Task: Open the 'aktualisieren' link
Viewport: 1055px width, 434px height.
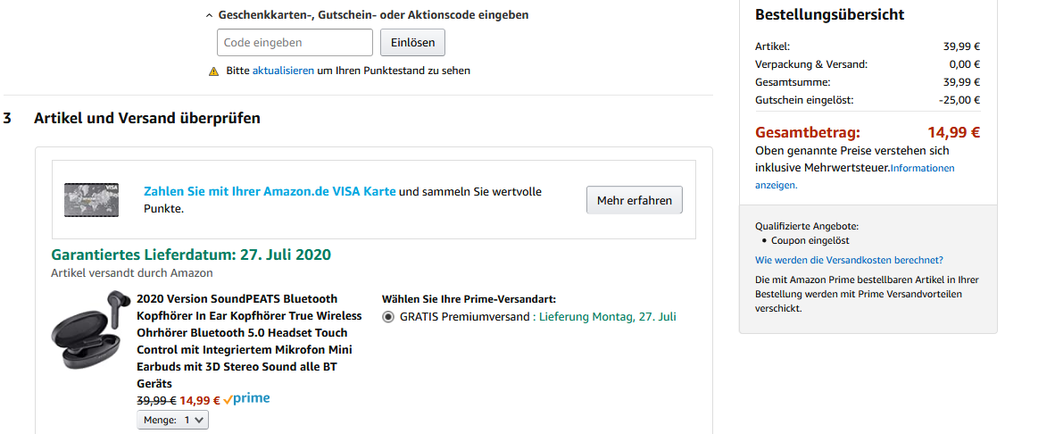Action: [x=283, y=71]
